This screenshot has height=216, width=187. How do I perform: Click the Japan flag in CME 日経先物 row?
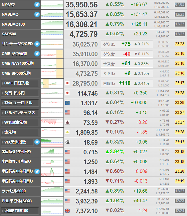(68, 83)
